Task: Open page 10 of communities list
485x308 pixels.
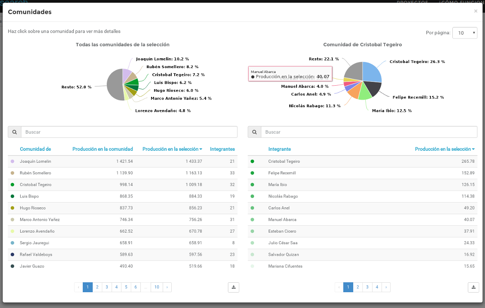Action: click(x=157, y=287)
